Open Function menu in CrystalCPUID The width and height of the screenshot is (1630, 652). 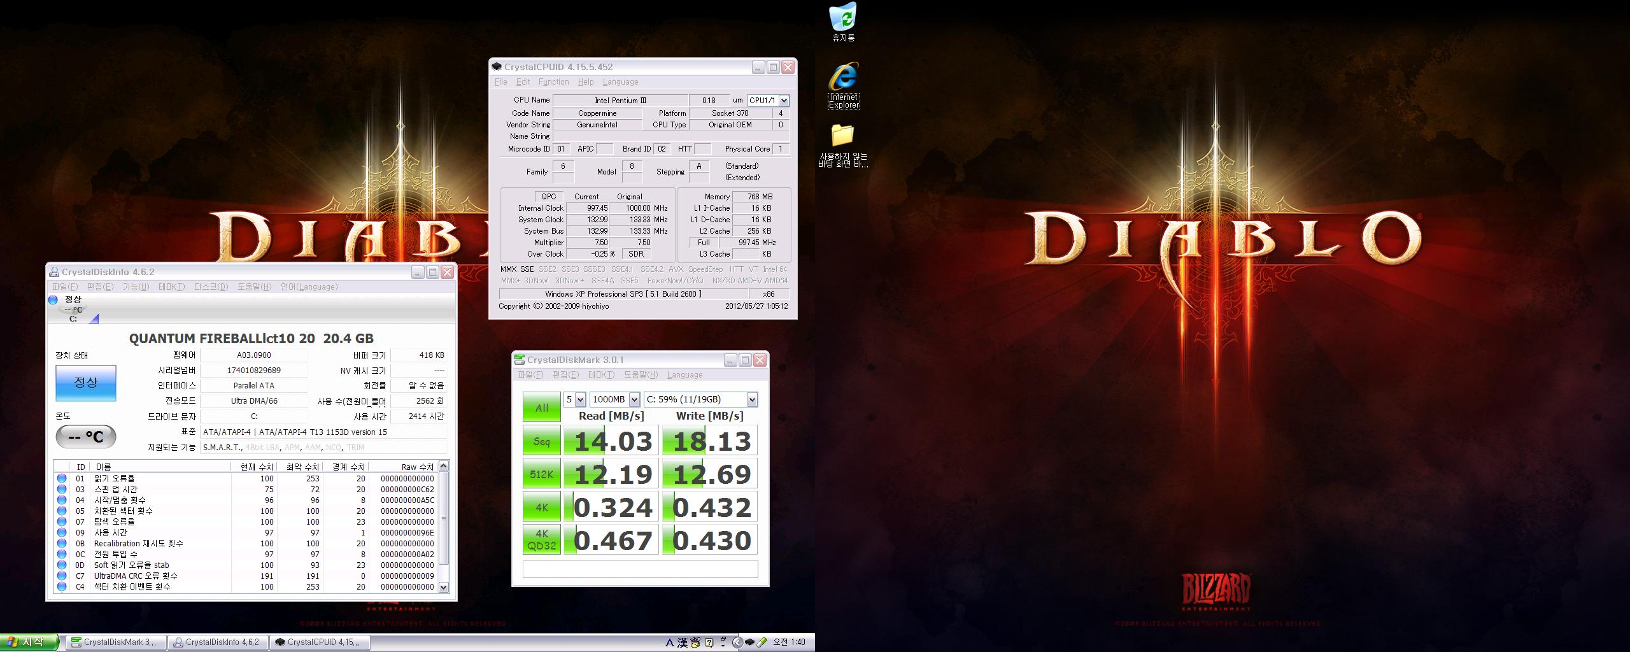(x=553, y=82)
